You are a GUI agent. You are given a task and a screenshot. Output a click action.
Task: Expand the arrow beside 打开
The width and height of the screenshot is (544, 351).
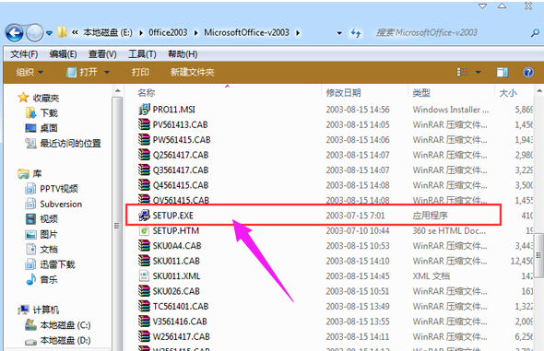tap(107, 72)
